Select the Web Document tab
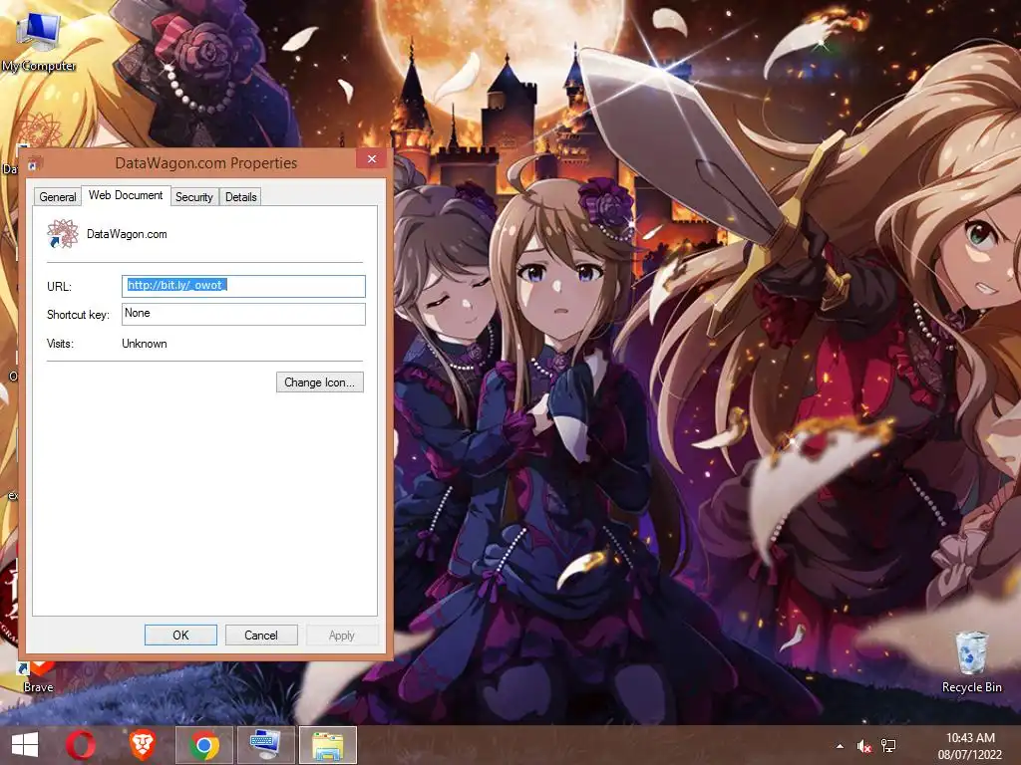This screenshot has width=1021, height=765. (x=126, y=195)
